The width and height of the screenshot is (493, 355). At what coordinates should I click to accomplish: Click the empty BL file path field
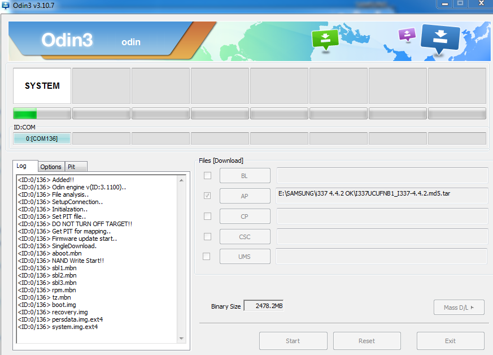pyautogui.click(x=382, y=175)
